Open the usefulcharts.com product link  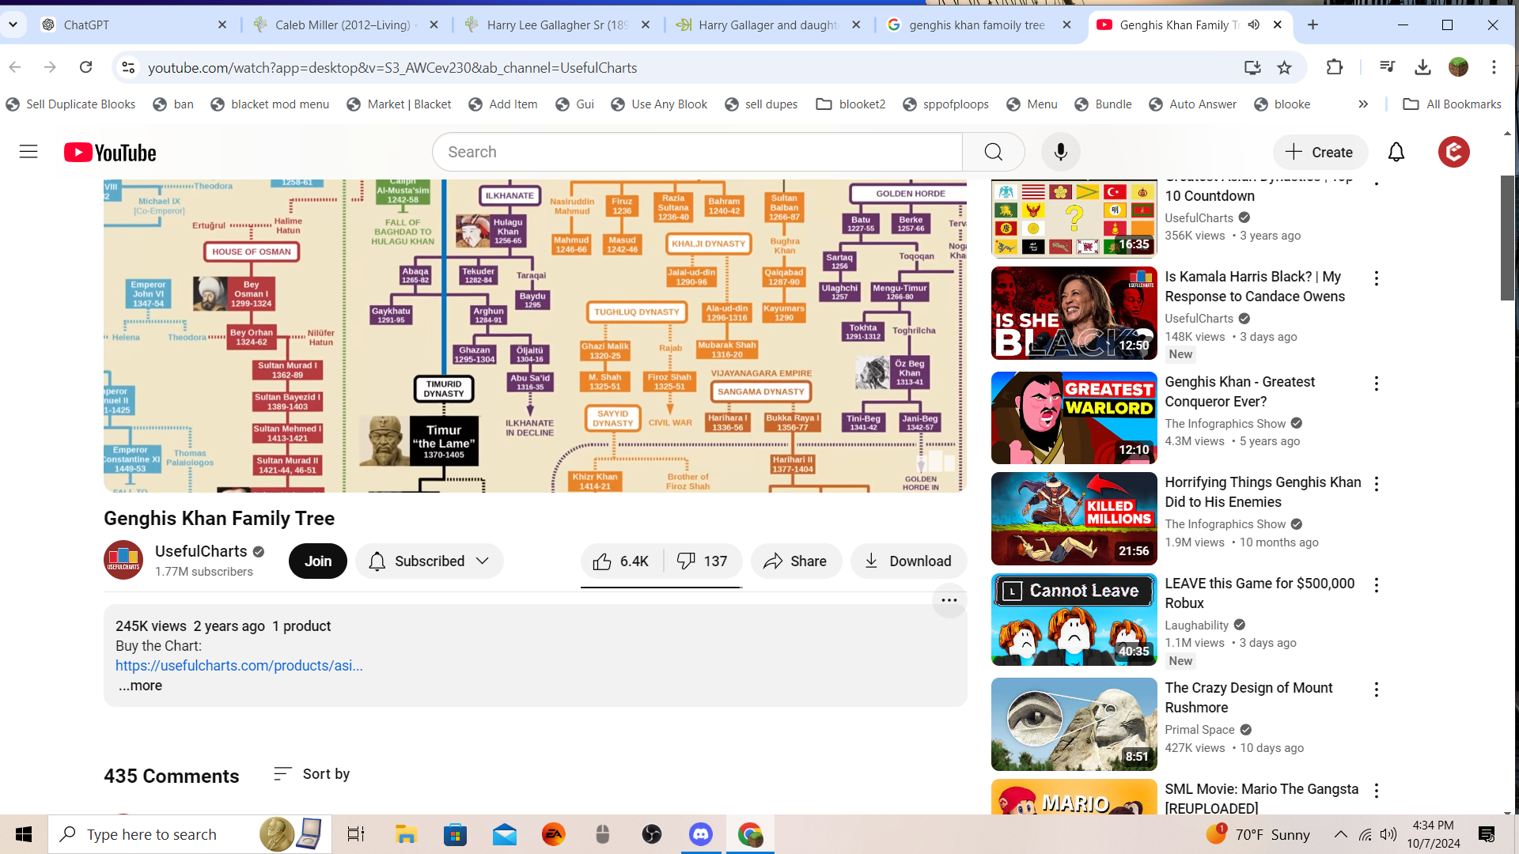[x=239, y=666]
